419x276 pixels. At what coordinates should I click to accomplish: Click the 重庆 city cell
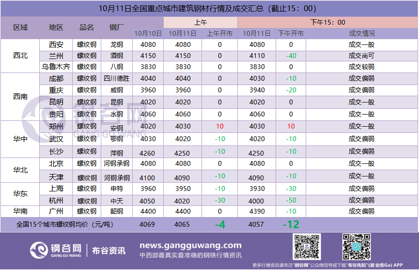point(56,90)
